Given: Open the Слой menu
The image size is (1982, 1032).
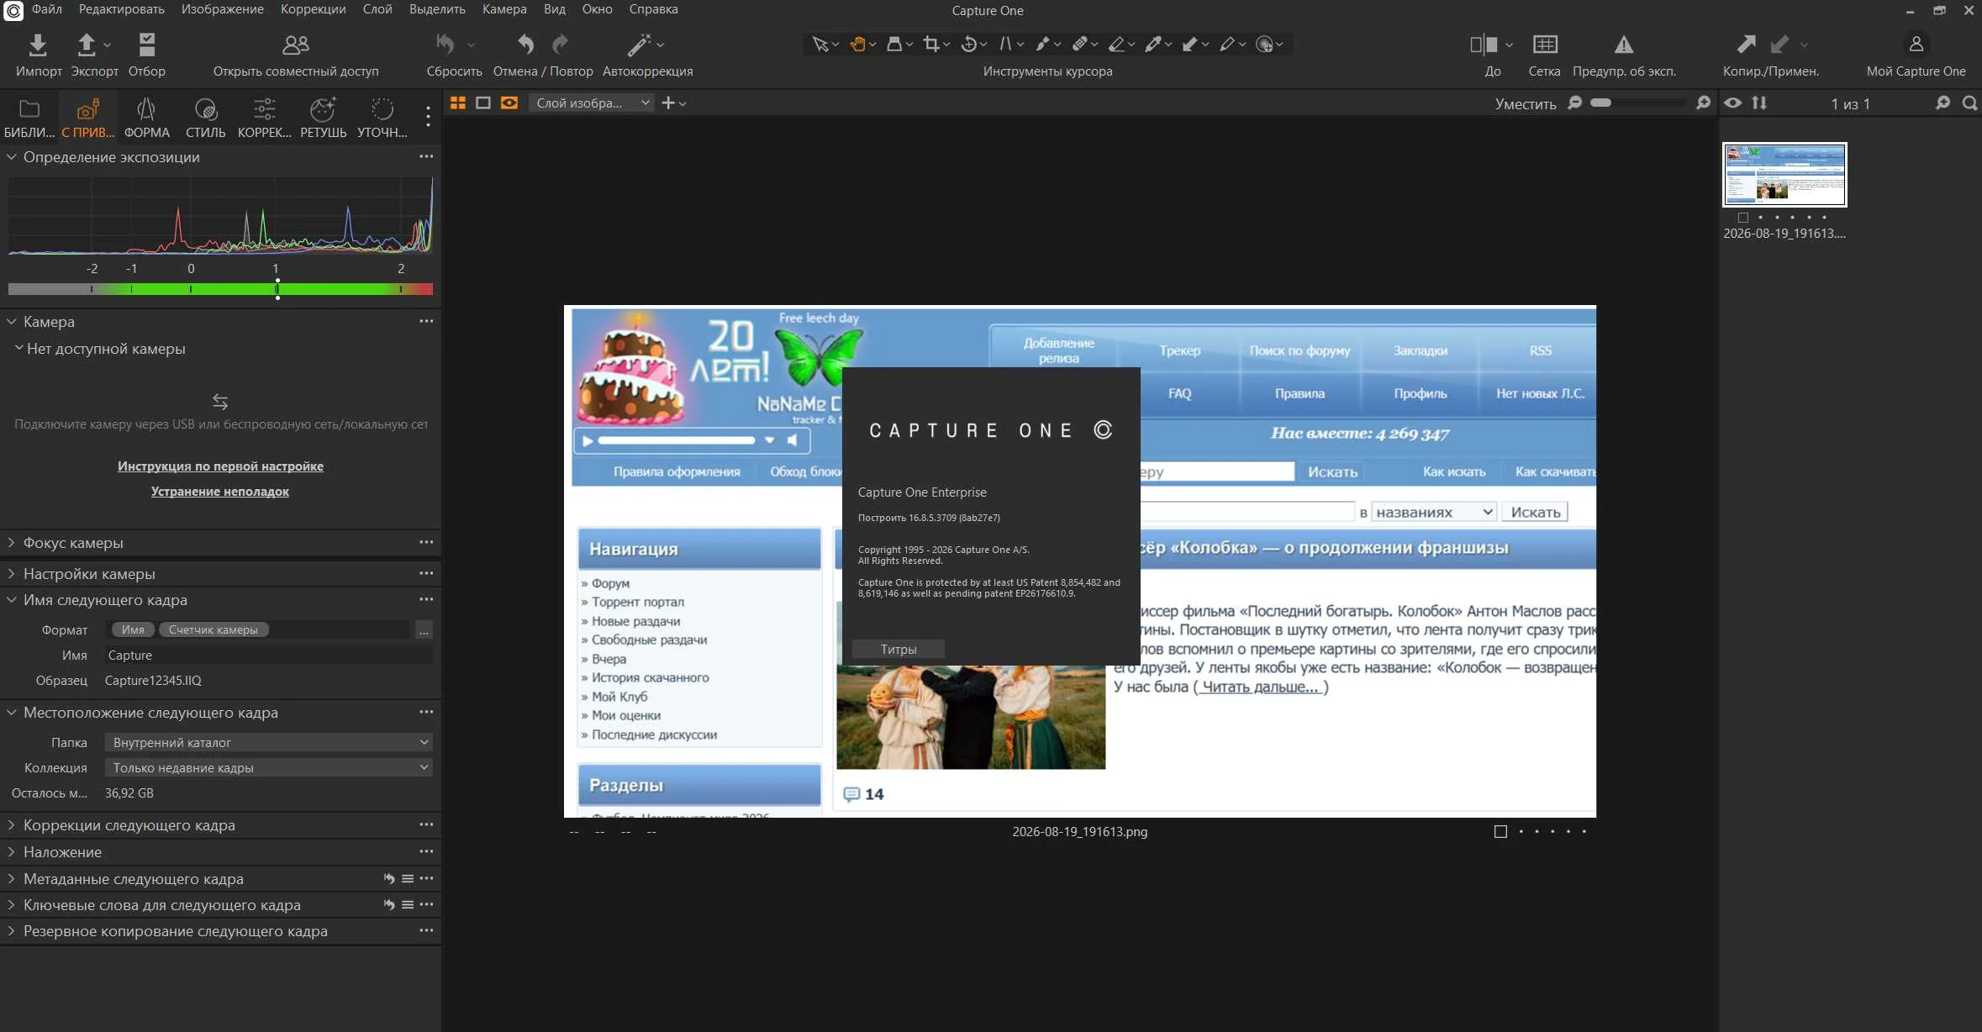Looking at the screenshot, I should coord(377,9).
